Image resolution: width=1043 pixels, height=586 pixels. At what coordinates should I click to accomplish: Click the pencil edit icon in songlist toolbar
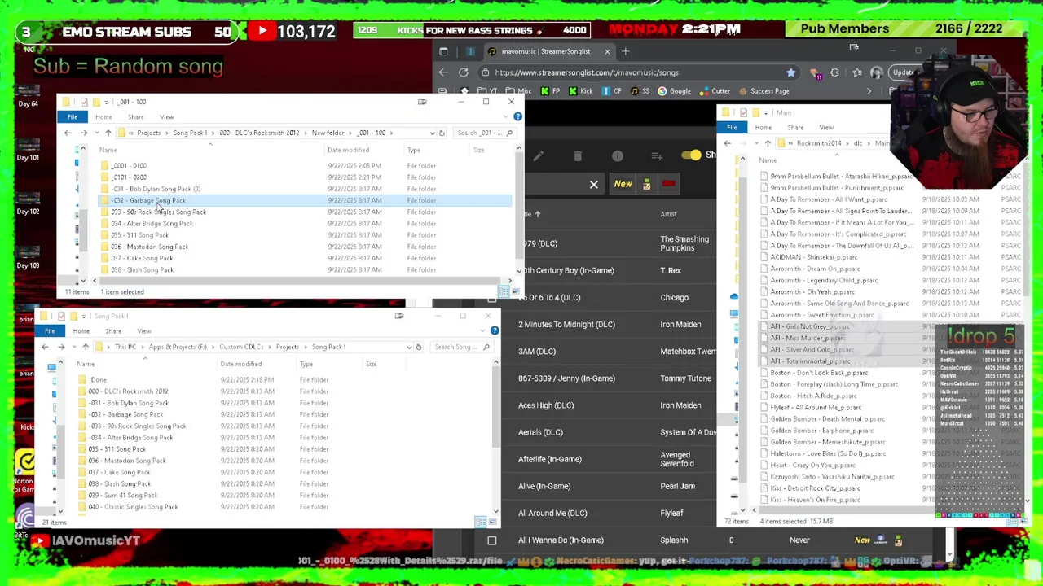[x=539, y=155]
